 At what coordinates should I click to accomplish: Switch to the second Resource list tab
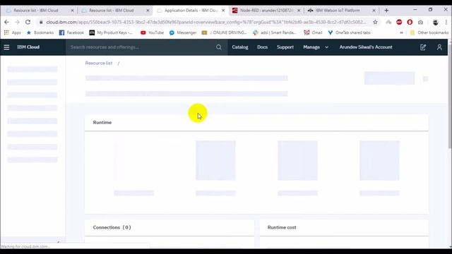point(112,11)
